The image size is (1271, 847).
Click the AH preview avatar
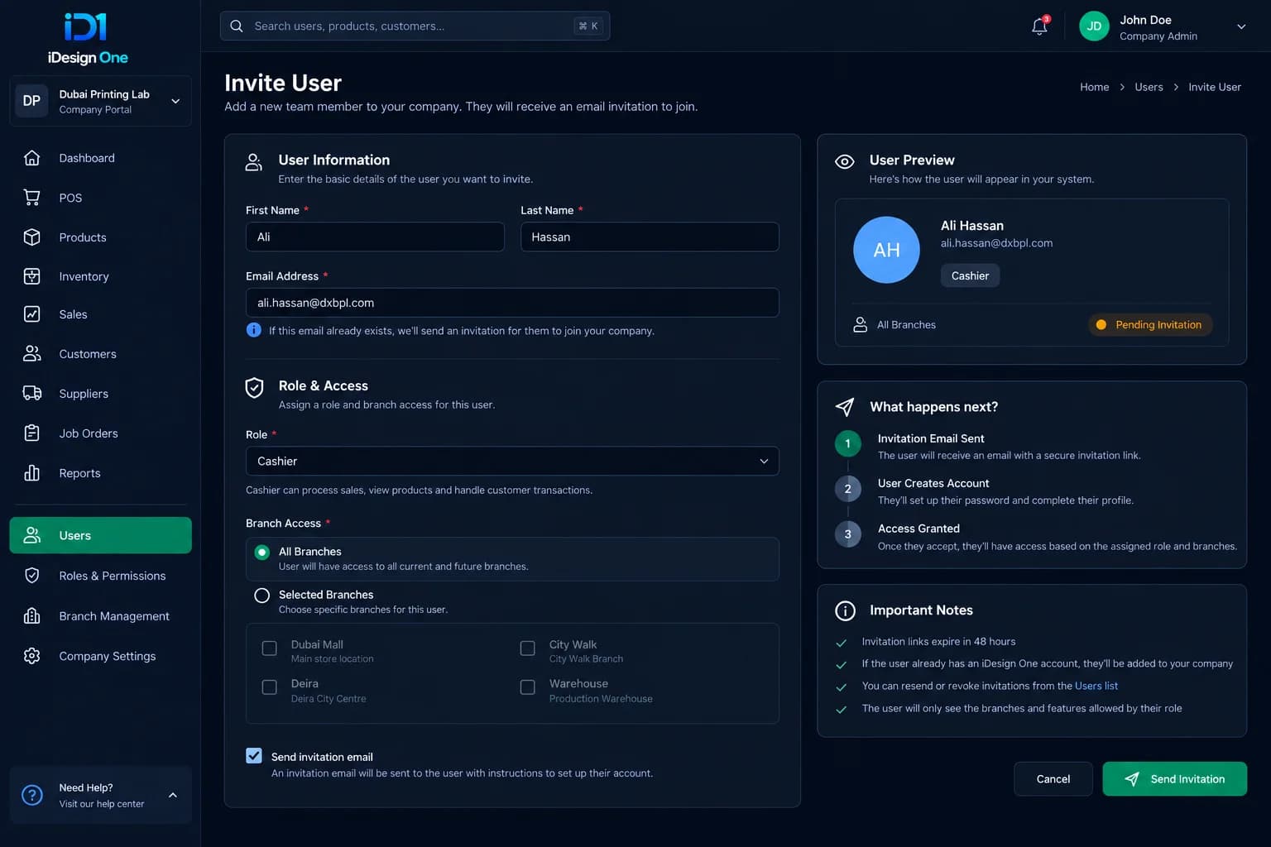[x=886, y=250]
